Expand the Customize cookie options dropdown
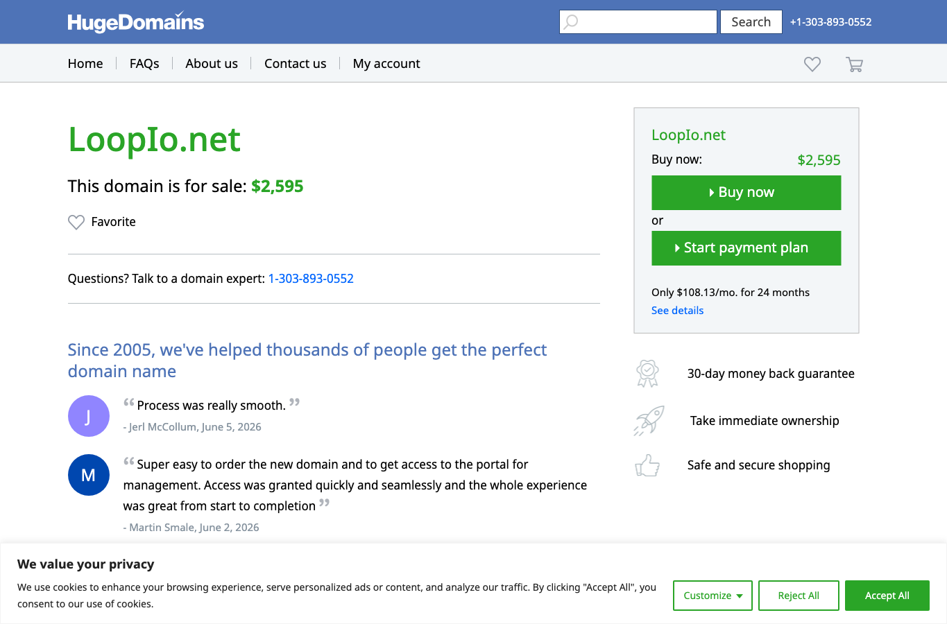Viewport: 947px width, 624px height. tap(713, 596)
